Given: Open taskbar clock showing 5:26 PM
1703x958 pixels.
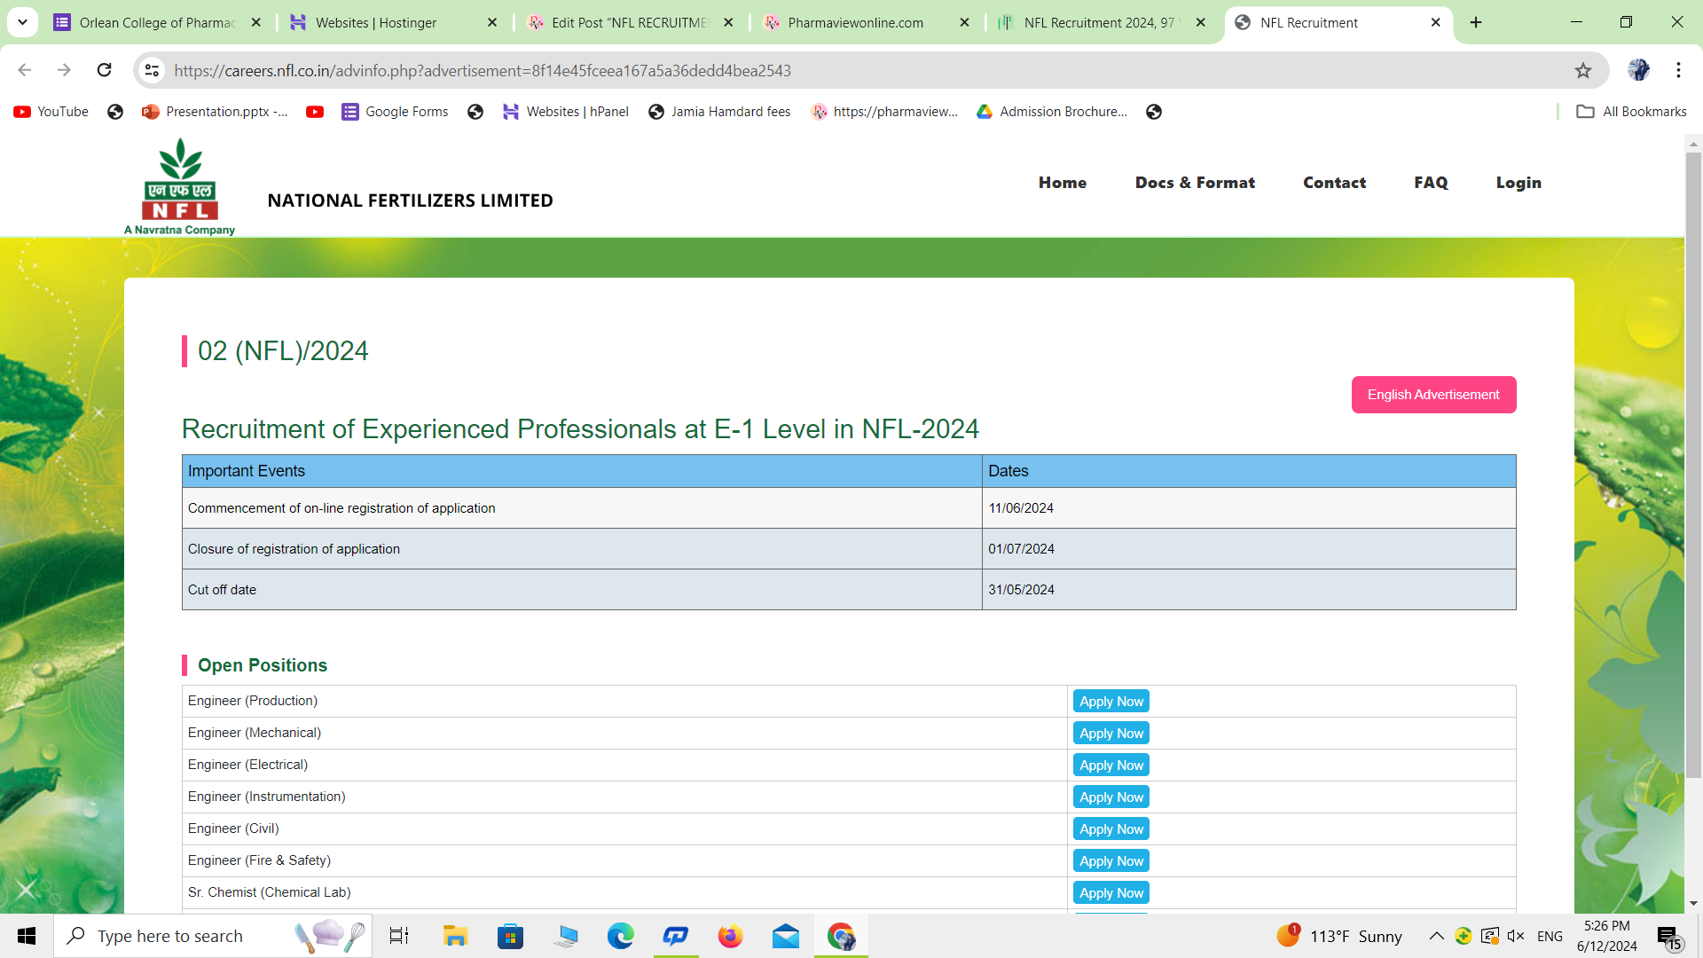Looking at the screenshot, I should pos(1606,936).
